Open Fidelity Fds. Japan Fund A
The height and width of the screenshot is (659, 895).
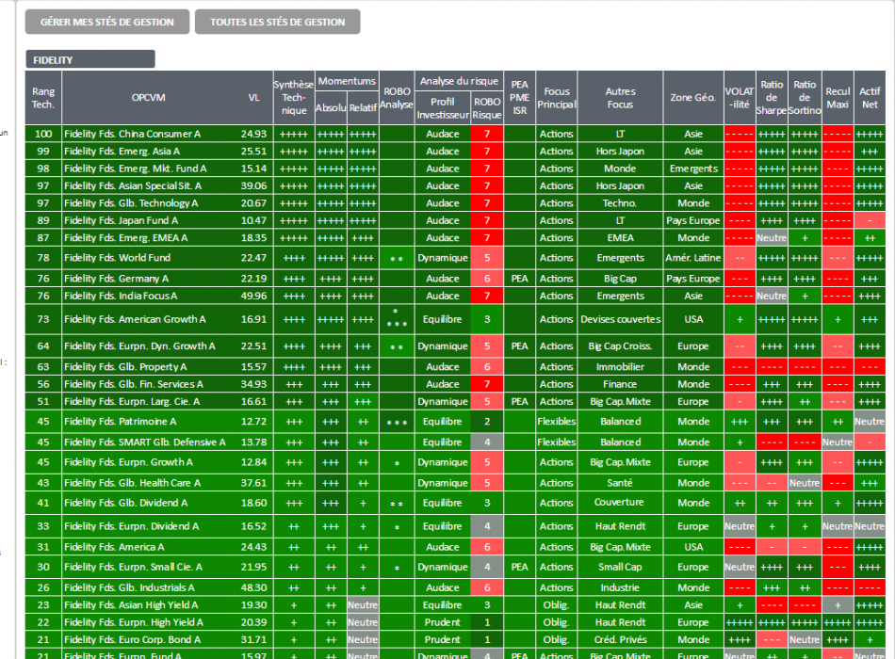pyautogui.click(x=121, y=220)
